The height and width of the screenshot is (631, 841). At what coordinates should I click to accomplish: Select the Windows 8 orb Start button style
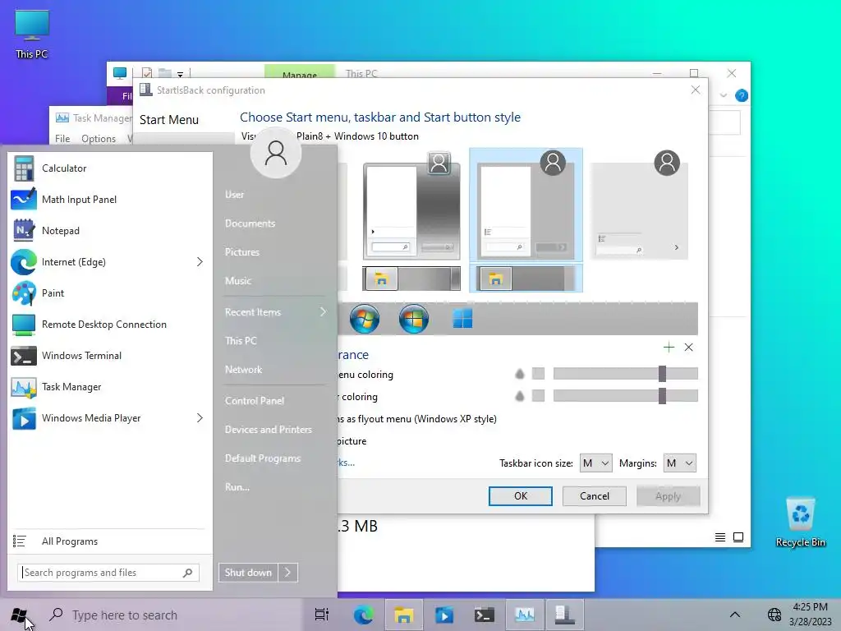click(x=414, y=319)
